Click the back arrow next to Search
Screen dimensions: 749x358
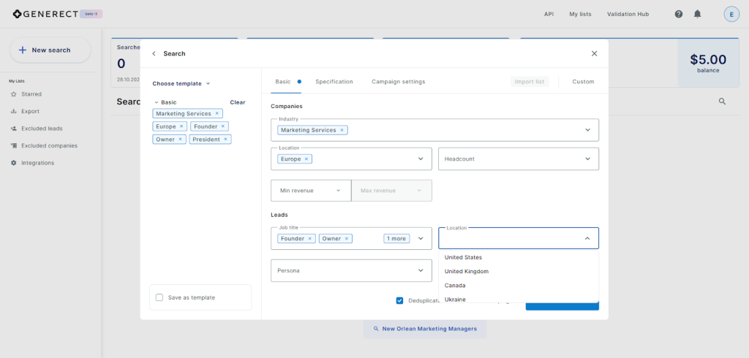[154, 53]
